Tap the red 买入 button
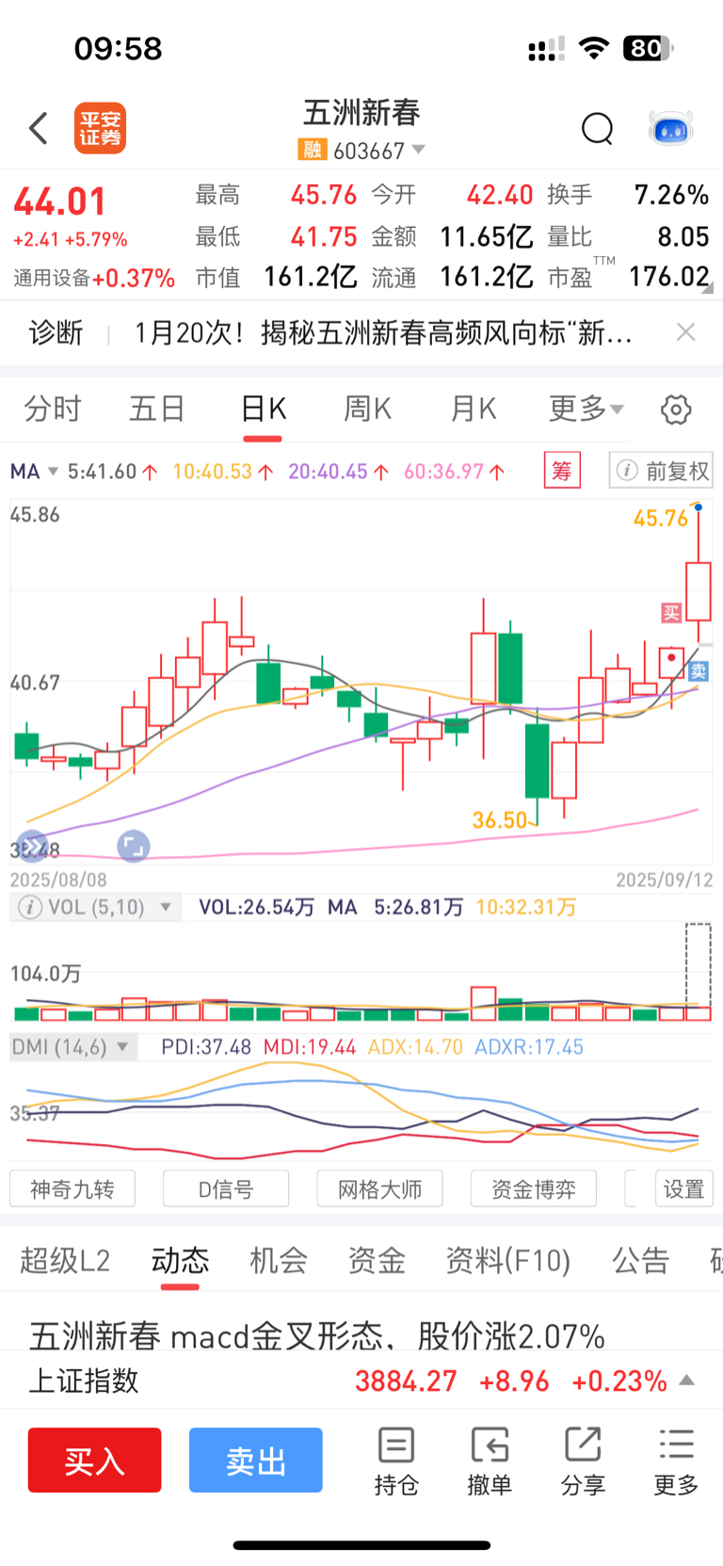The image size is (723, 1566). [94, 1460]
